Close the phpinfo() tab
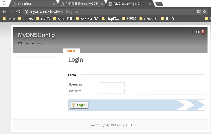Viewport: 211px width, 134px height. click(54, 4)
